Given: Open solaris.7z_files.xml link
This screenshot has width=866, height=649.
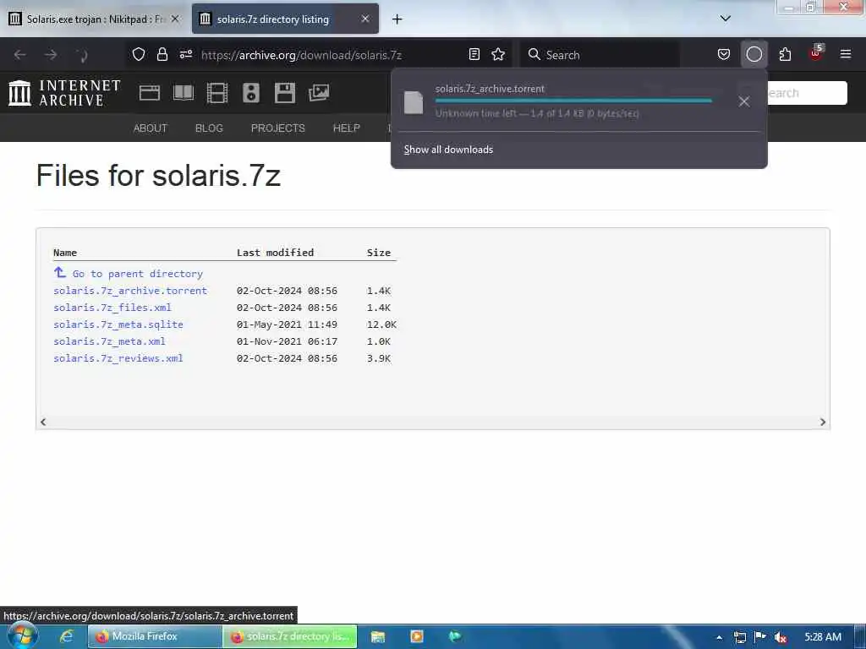Looking at the screenshot, I should pyautogui.click(x=112, y=308).
